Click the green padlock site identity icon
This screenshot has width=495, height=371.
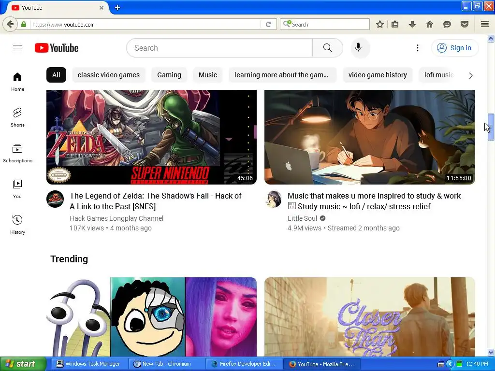coord(24,24)
